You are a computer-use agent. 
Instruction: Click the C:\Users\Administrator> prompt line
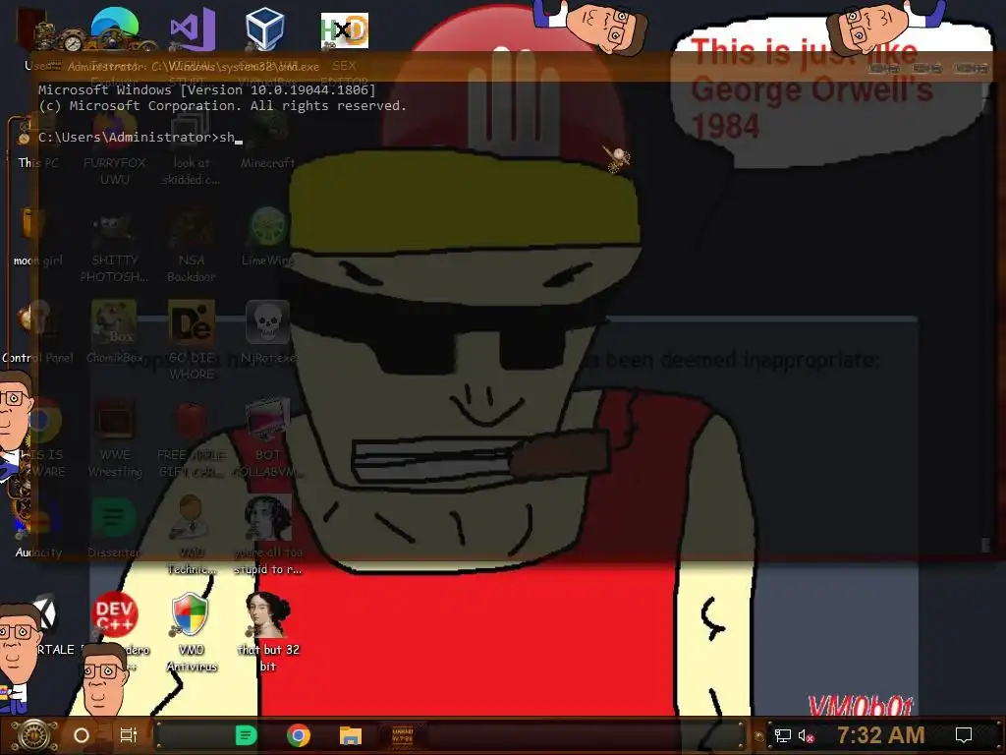coord(140,138)
